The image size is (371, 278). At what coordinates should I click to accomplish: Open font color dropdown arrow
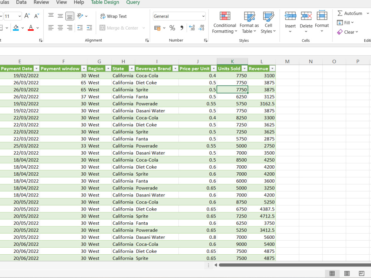coord(37,28)
